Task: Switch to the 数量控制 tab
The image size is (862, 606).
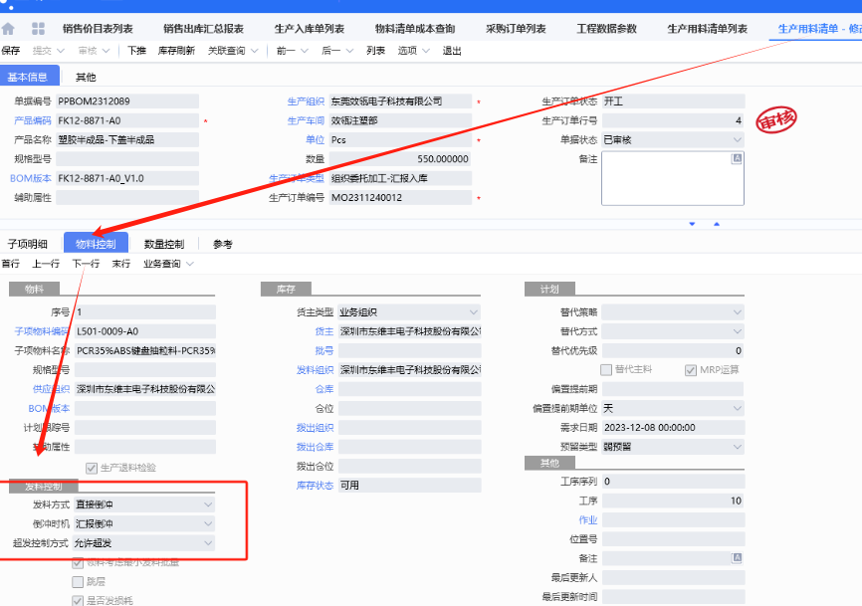Action: click(x=163, y=244)
